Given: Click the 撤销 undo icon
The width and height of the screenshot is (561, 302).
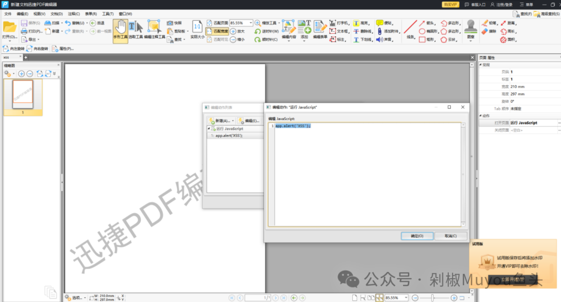Looking at the screenshot, I should (x=68, y=23).
